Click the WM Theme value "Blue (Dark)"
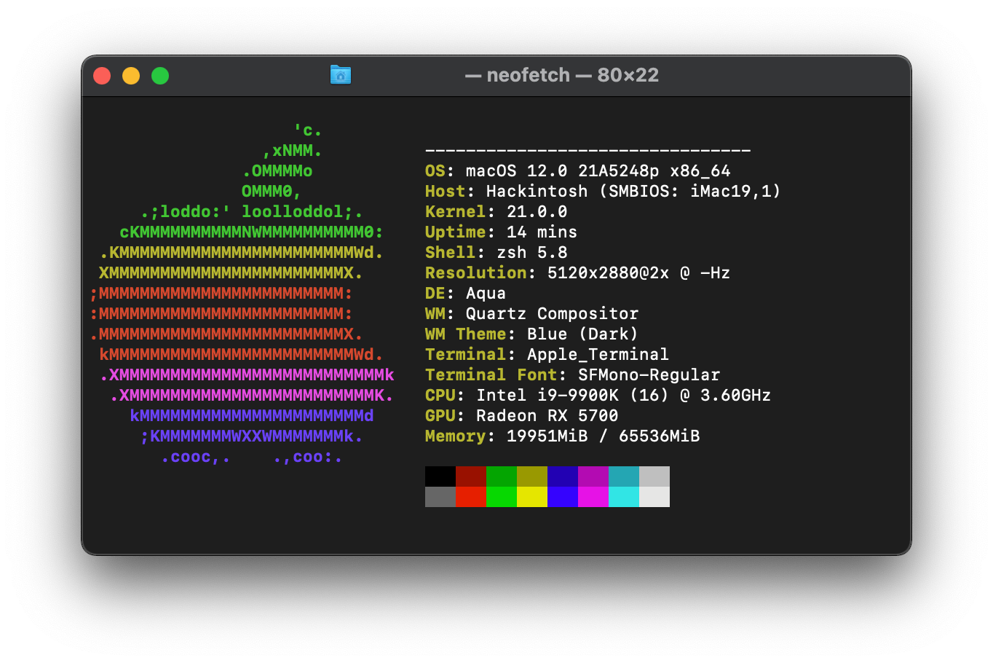 coord(582,334)
